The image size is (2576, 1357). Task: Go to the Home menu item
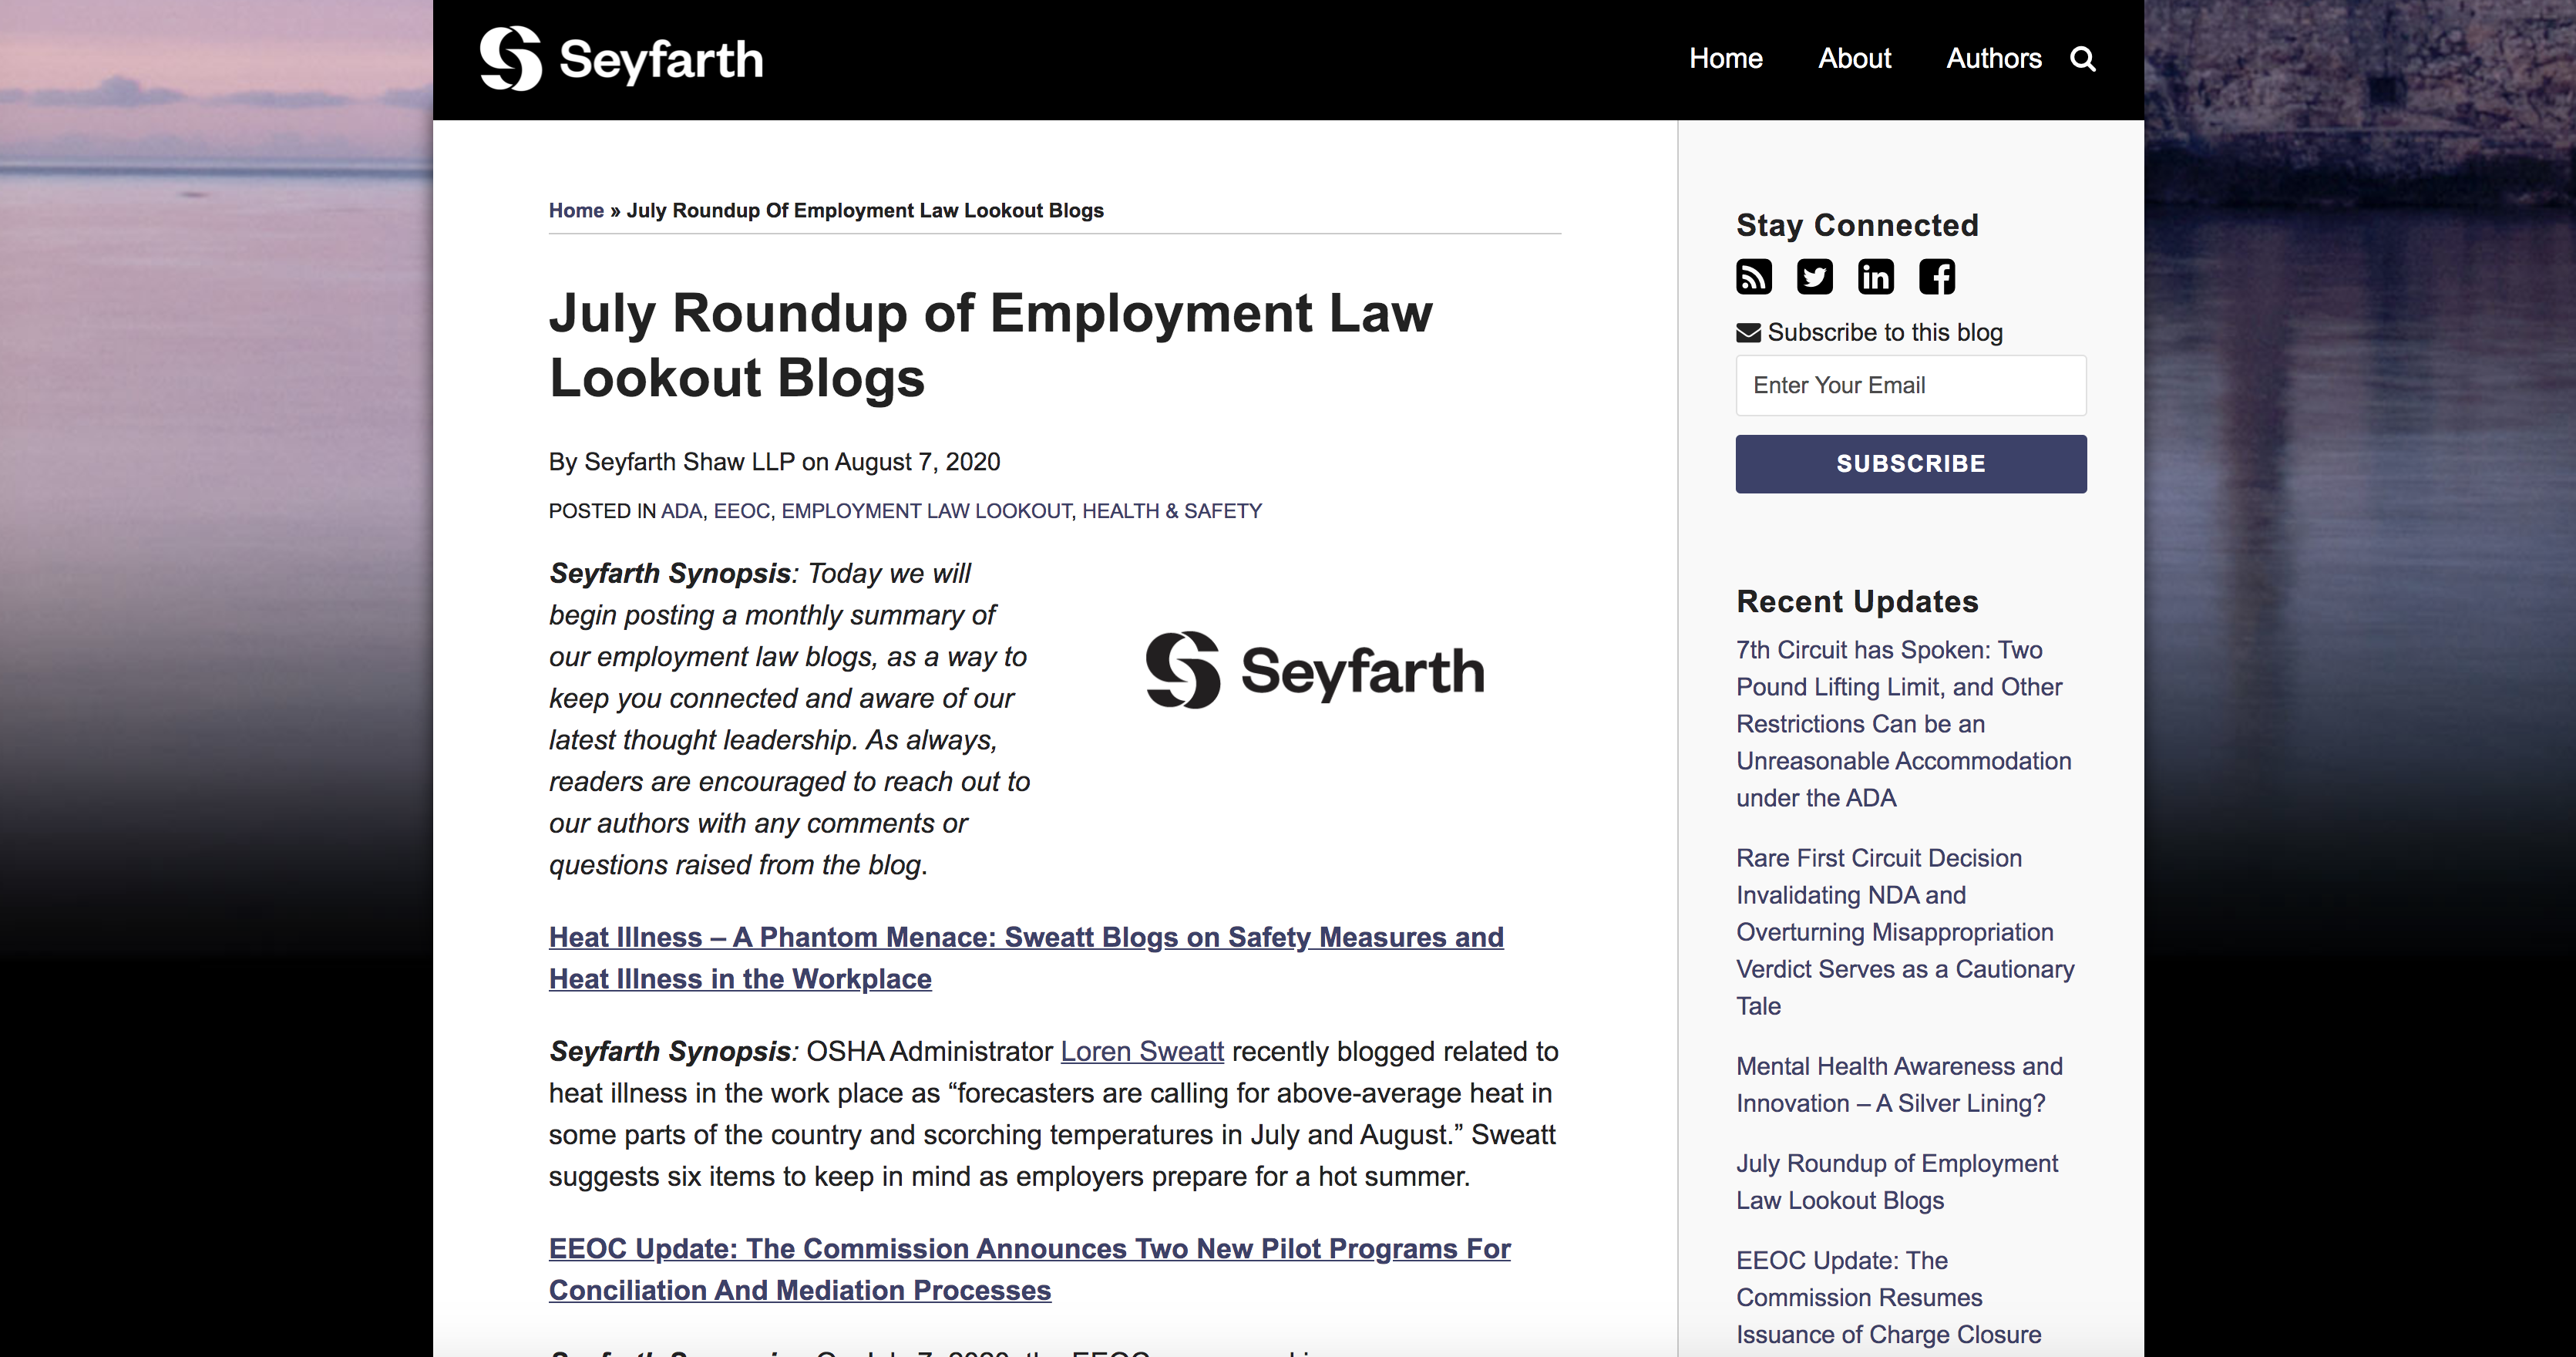(1726, 59)
